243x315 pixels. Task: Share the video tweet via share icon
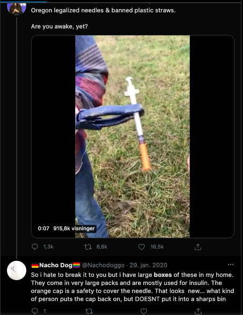tap(198, 247)
